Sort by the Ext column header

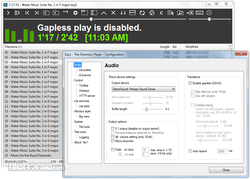(x=177, y=47)
